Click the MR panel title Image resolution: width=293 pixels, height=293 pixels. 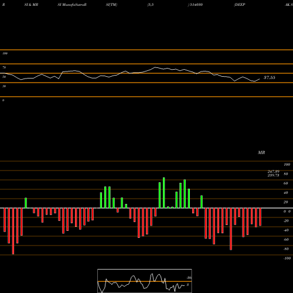(x=261, y=152)
